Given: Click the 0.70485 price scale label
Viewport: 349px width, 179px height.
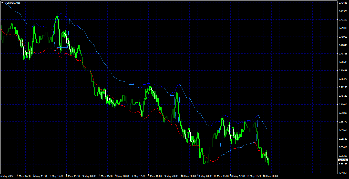Looking at the screenshot, I should click(x=343, y=70).
